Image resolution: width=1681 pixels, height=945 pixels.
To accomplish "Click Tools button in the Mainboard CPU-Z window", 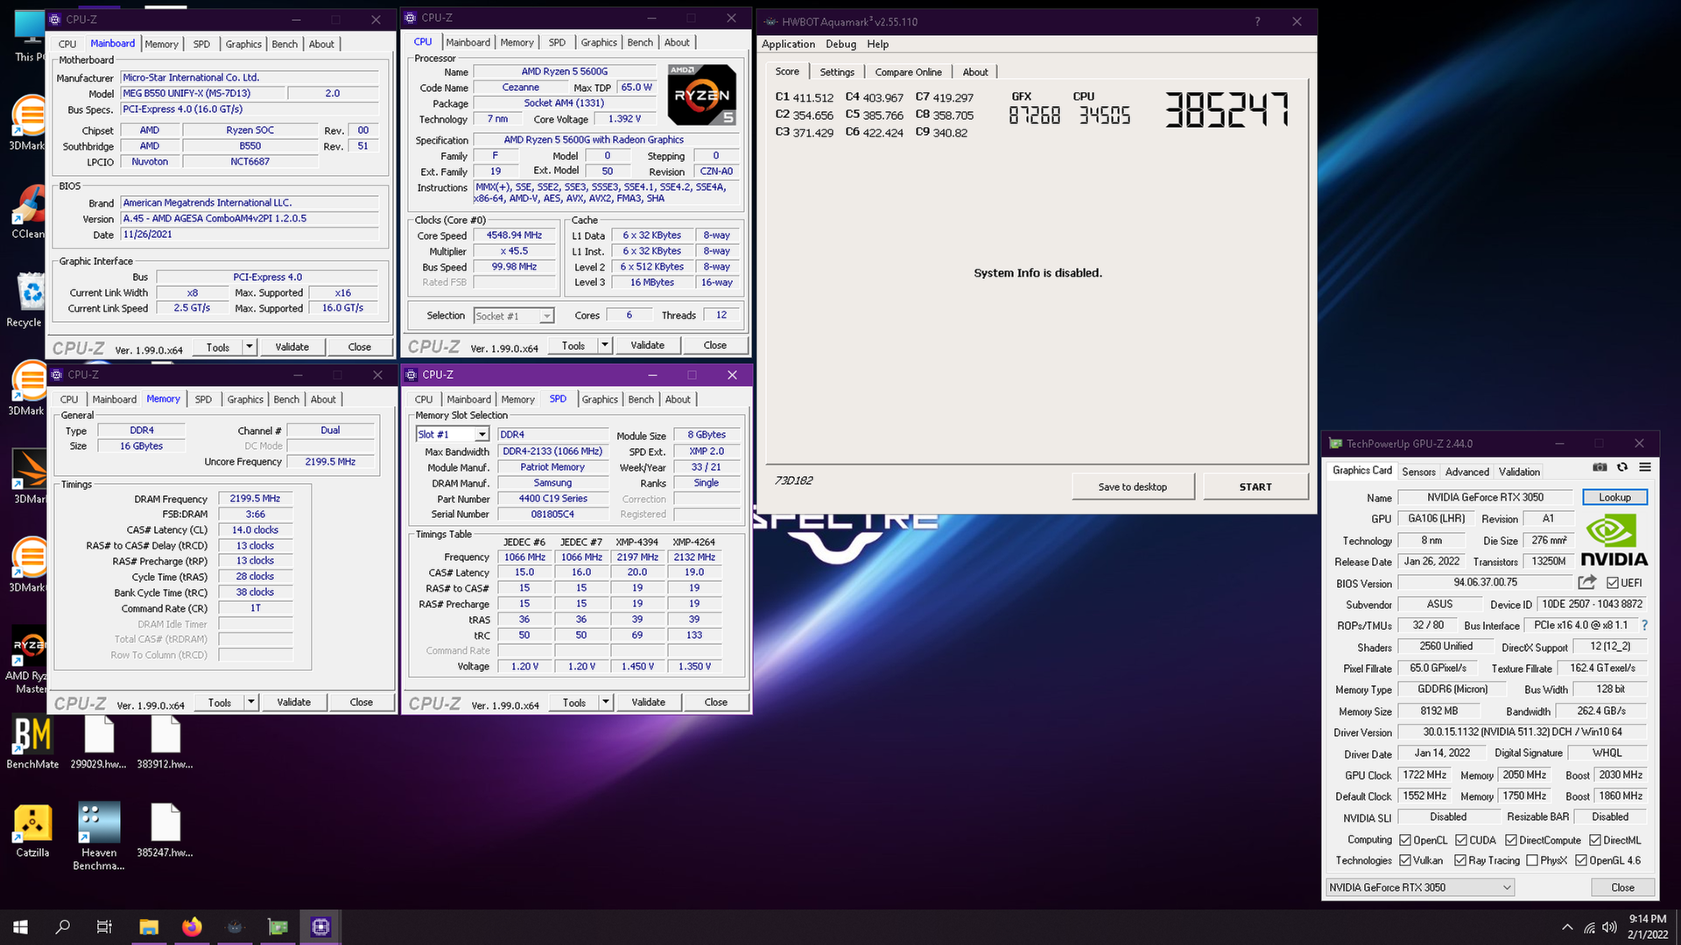I will click(x=218, y=347).
